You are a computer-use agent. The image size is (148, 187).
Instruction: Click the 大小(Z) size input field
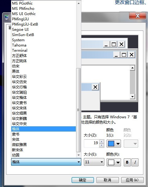pyautogui.click(x=92, y=144)
